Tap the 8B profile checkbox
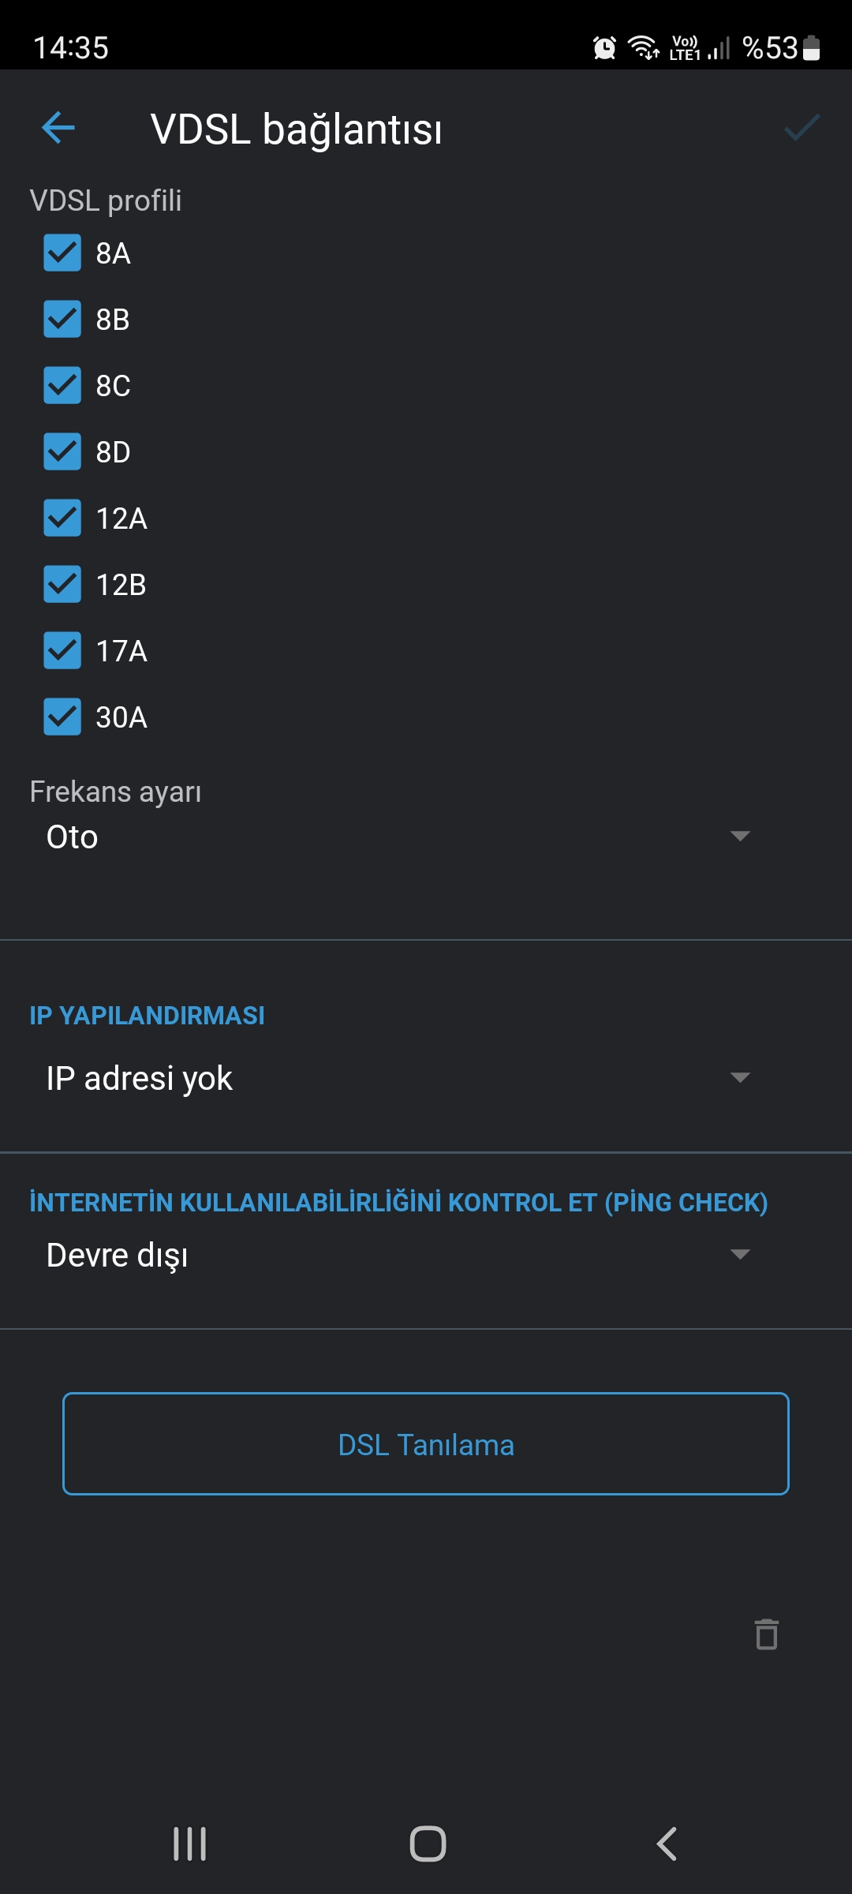This screenshot has width=852, height=1894. (62, 320)
